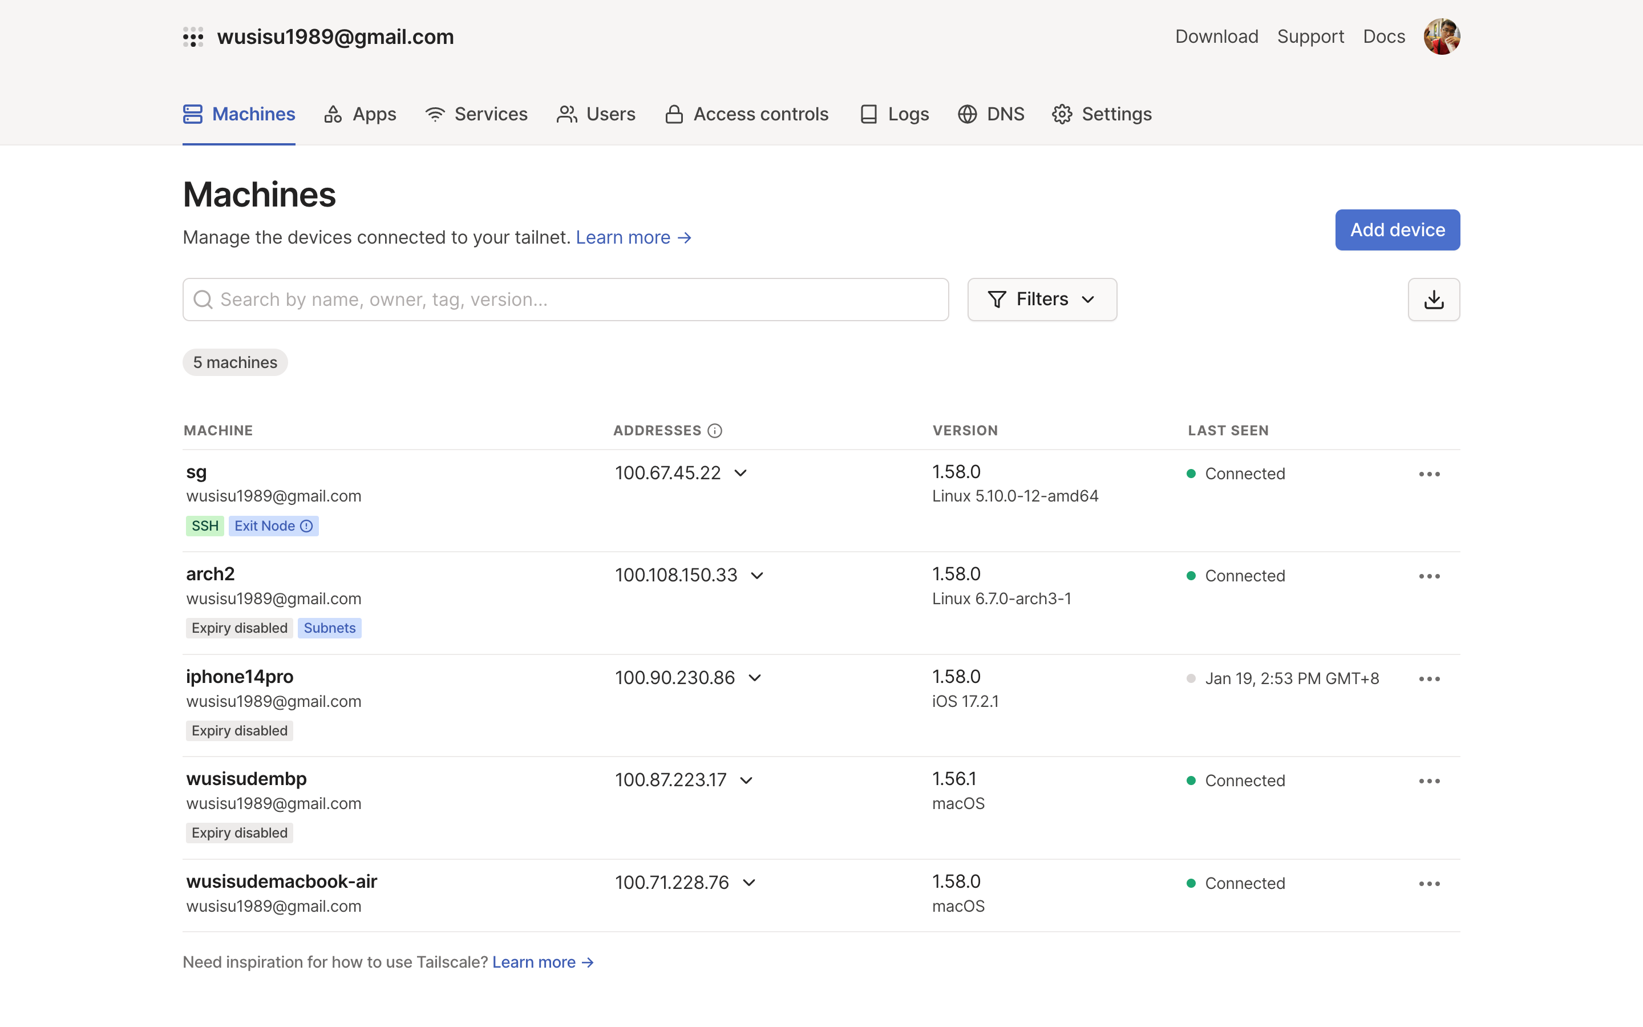
Task: Open the Docs link in the header
Action: tap(1383, 37)
